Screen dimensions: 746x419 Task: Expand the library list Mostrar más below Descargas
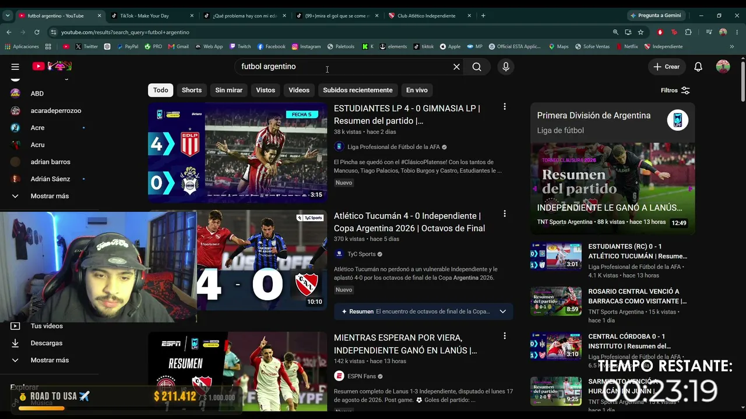pyautogui.click(x=50, y=360)
